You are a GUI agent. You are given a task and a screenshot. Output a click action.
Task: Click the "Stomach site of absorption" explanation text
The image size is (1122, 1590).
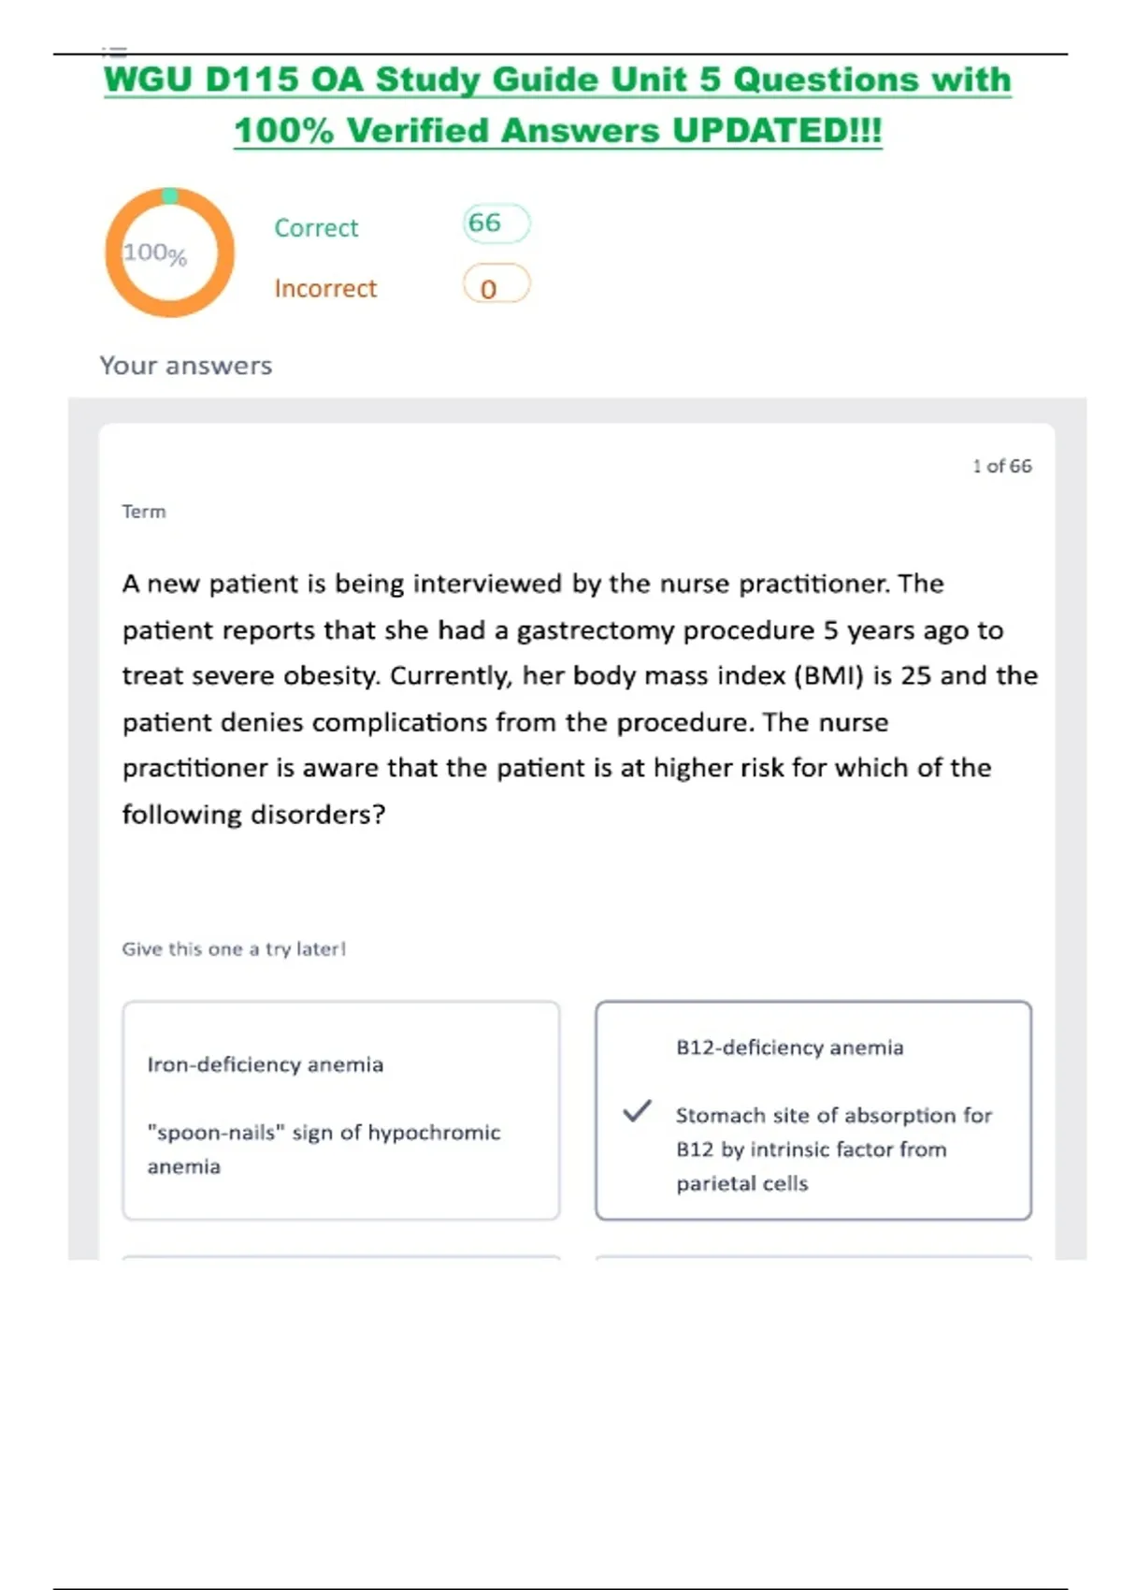[832, 1149]
